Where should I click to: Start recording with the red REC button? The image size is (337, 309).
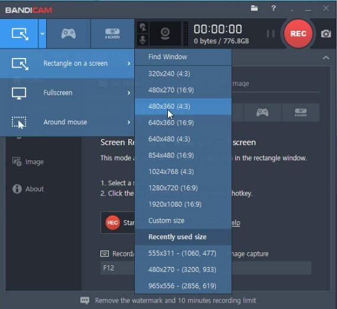[298, 34]
